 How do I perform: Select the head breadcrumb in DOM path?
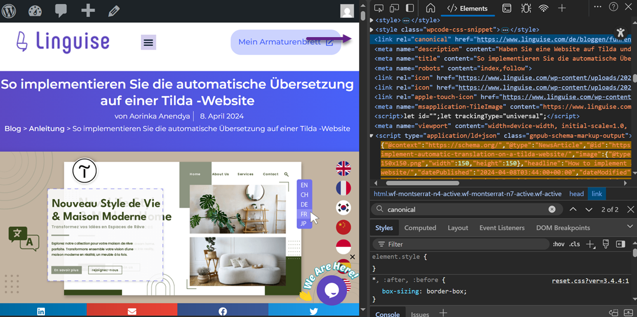[576, 194]
